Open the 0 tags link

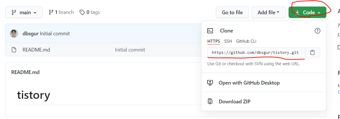click(90, 12)
